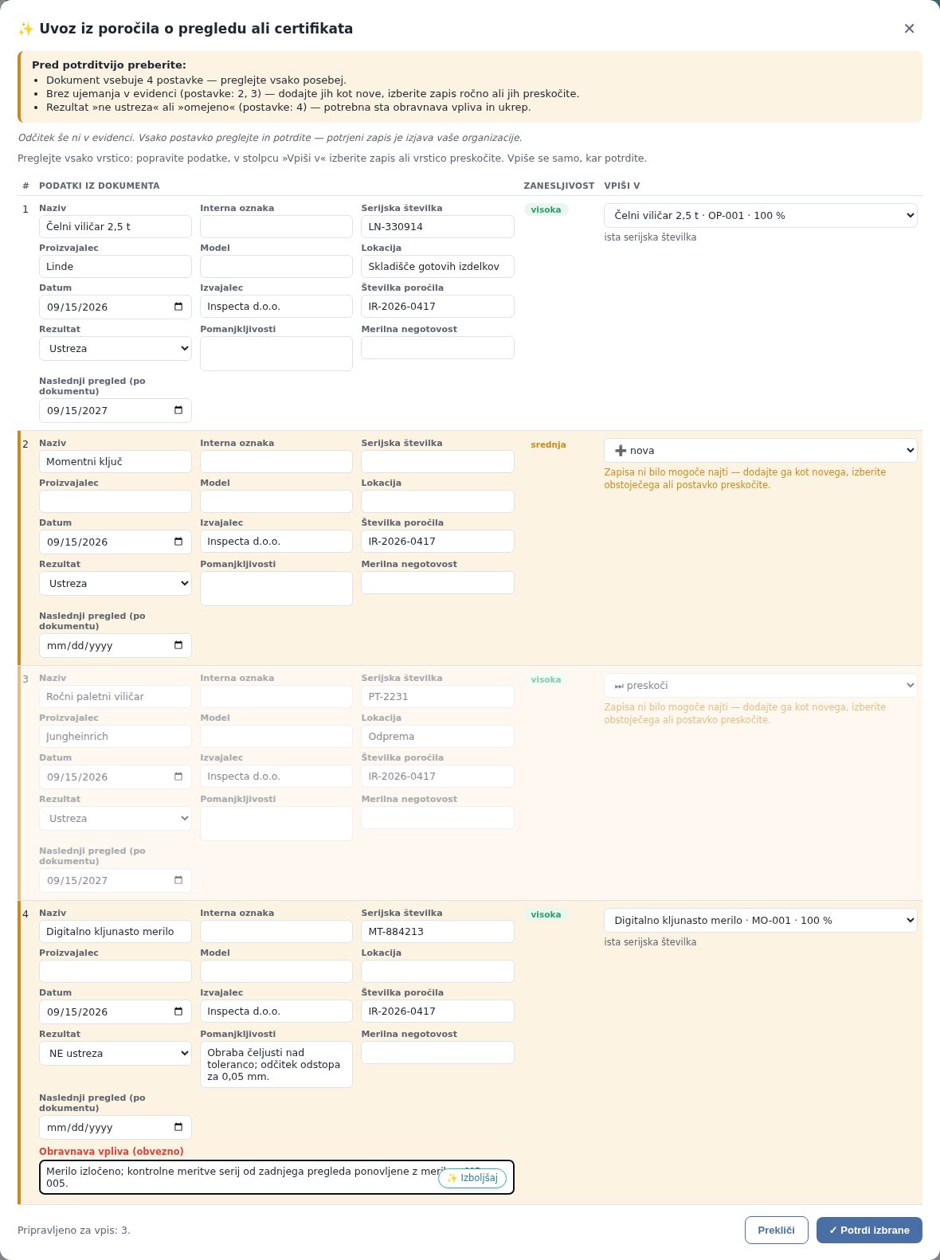This screenshot has height=1260, width=940.
Task: Open calendar picker for row 4 Naslednji pregled
Action: 178,1127
